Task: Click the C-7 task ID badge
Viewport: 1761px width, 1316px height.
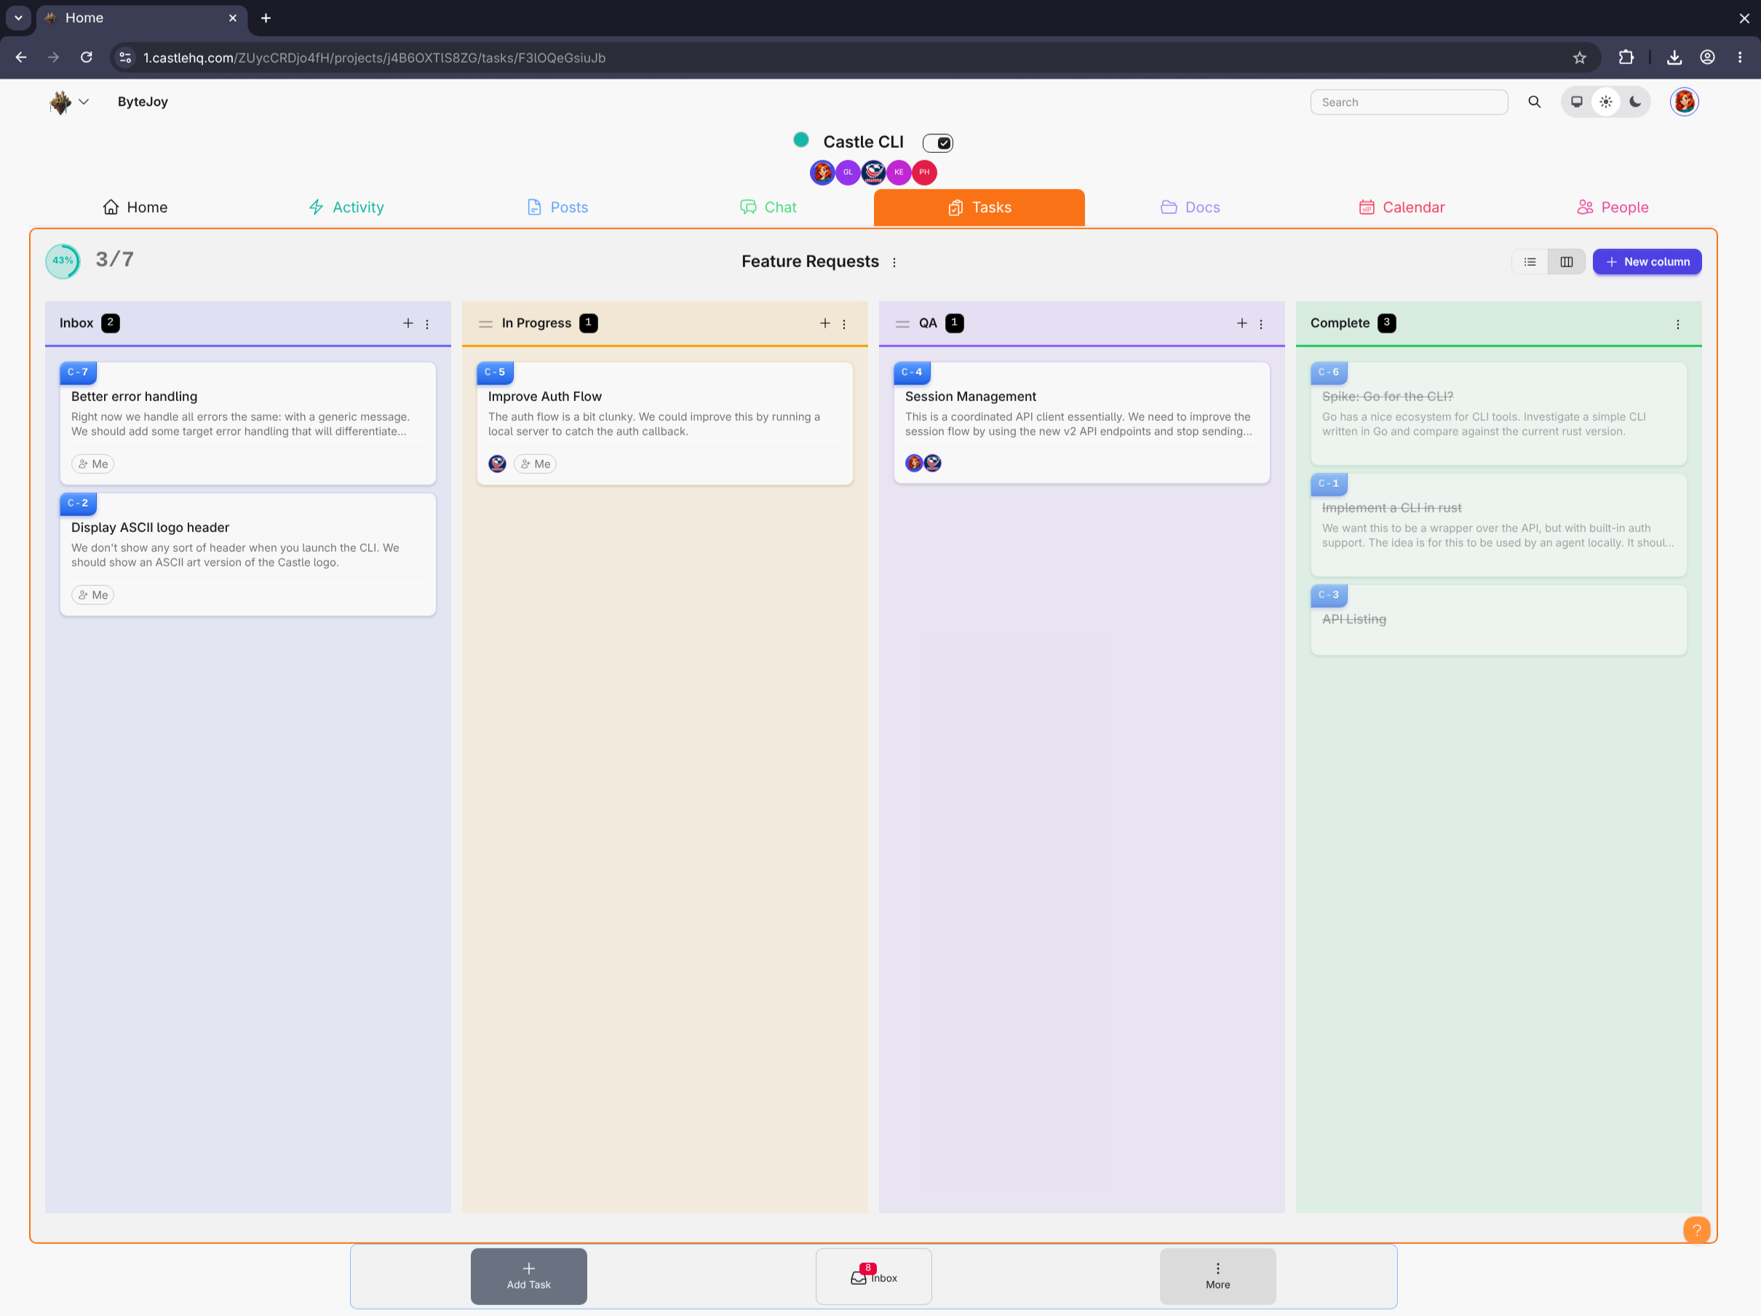Action: pos(78,373)
